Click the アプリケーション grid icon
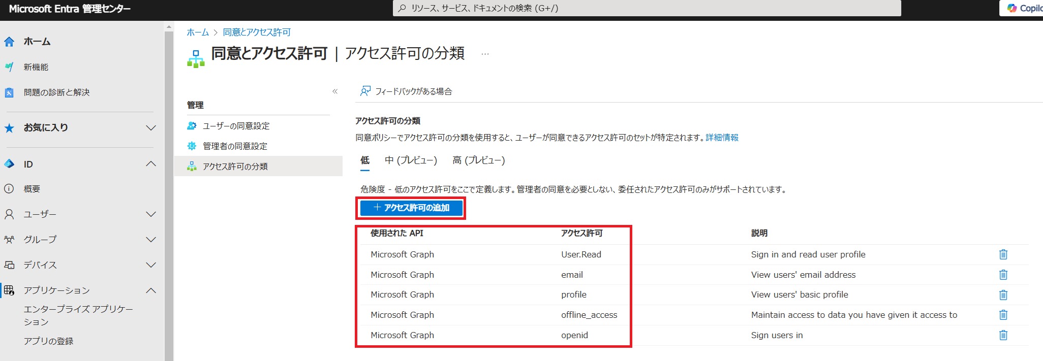Viewport: 1043px width, 361px height. 9,290
